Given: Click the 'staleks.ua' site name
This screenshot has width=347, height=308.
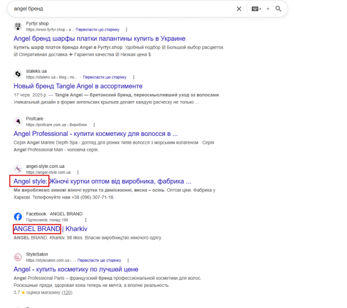Looking at the screenshot, I should (36, 71).
